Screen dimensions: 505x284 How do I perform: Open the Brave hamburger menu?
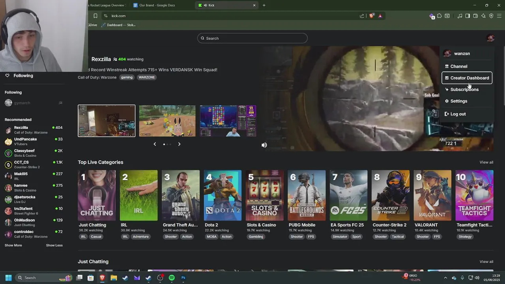click(499, 16)
